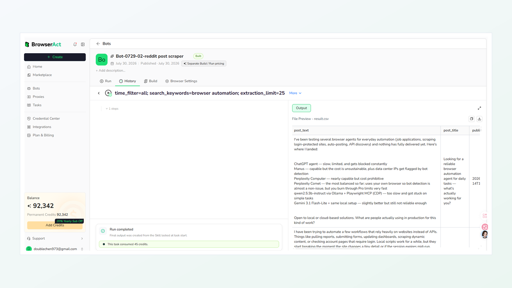Viewport: 512px width, 288px height.
Task: Click the File Preview - result.csv label
Action: coord(310,119)
